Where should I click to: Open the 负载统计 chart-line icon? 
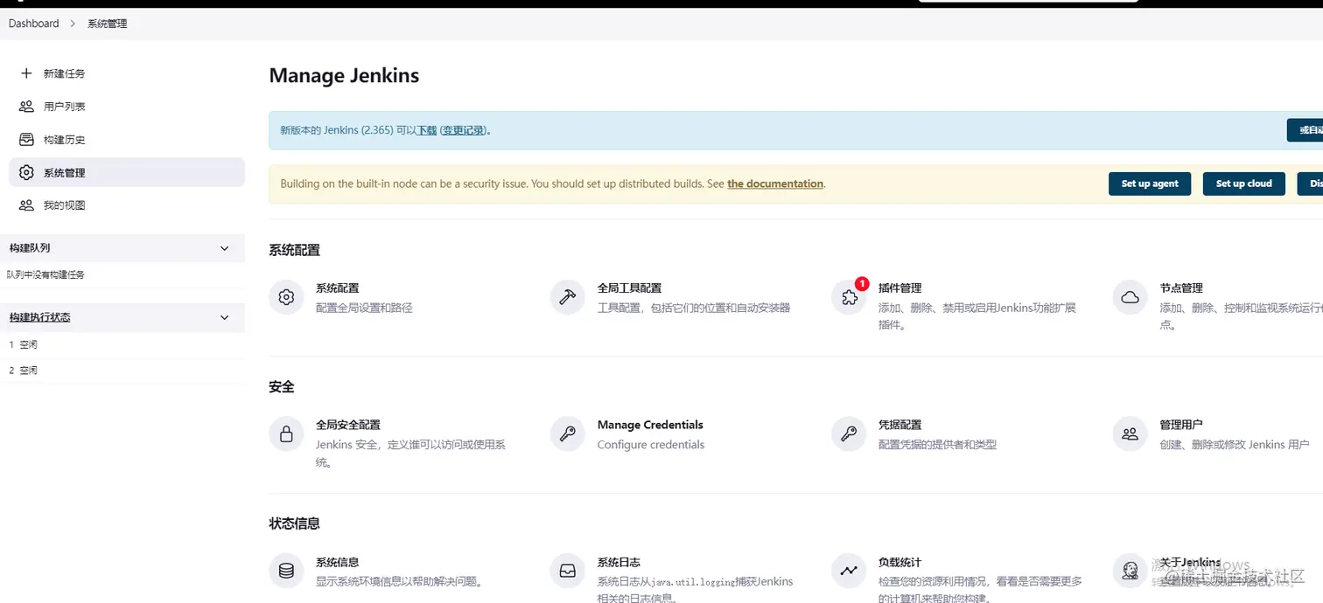849,571
